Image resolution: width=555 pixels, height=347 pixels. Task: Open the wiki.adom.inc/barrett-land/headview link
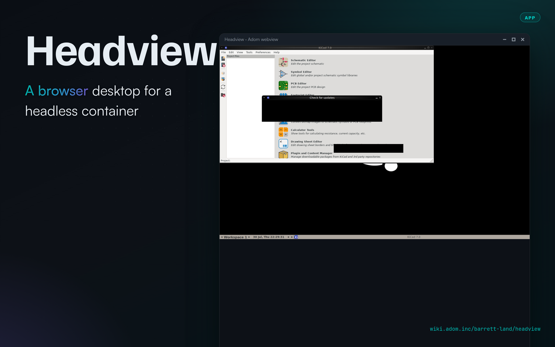485,329
